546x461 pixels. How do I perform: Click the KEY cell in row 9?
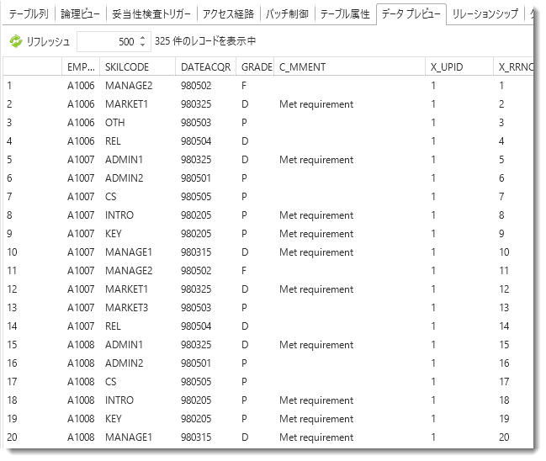114,233
